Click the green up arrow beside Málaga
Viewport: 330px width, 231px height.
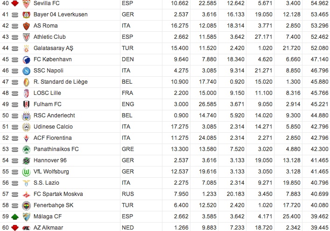15,217
